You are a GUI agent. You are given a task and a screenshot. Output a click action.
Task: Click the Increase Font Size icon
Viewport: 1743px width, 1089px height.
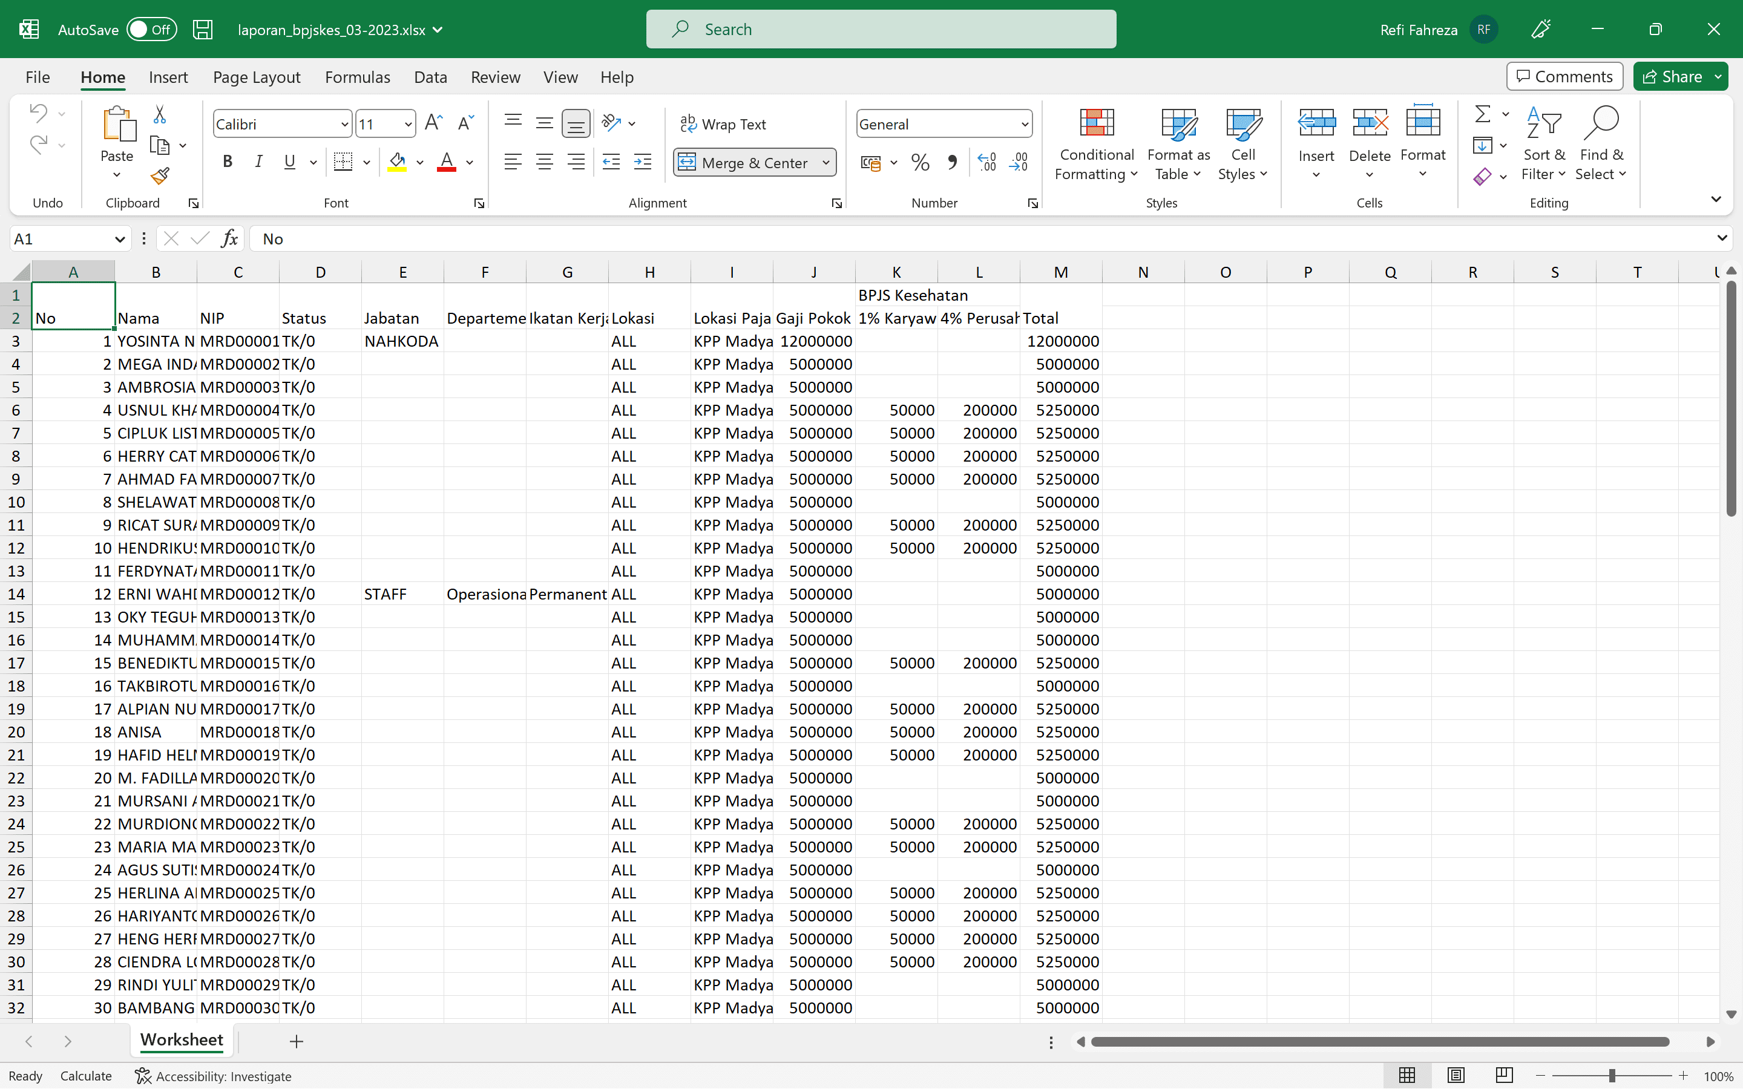point(433,123)
